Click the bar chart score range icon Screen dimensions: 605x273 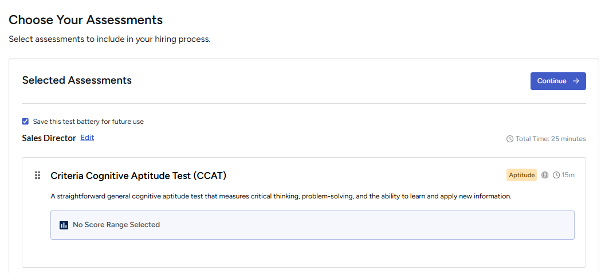(x=64, y=225)
